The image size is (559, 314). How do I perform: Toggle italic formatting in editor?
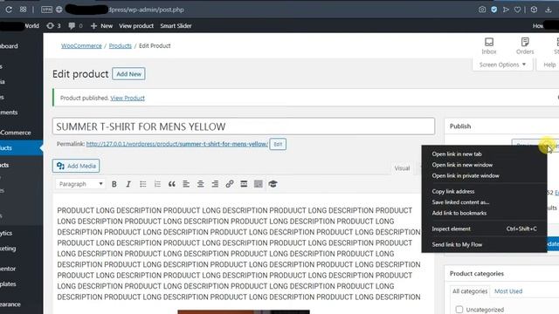(x=128, y=184)
